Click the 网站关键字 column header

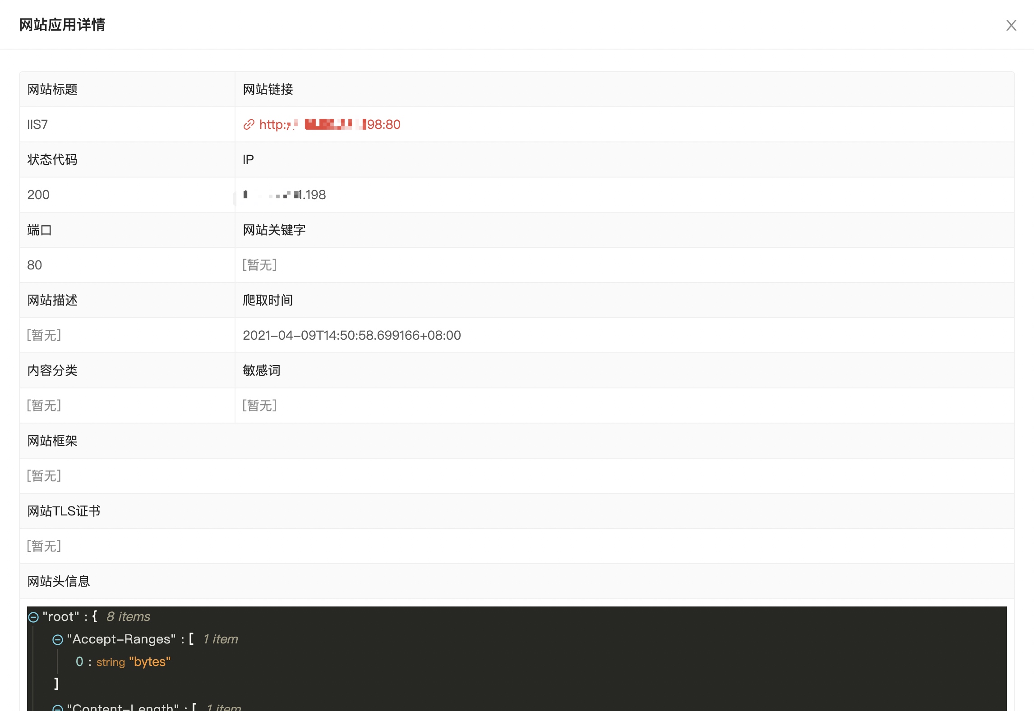click(x=274, y=230)
